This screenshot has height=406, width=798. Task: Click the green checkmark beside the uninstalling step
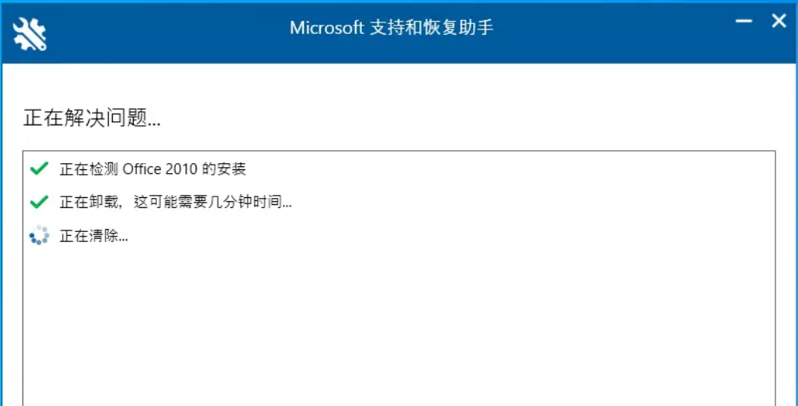pos(39,203)
